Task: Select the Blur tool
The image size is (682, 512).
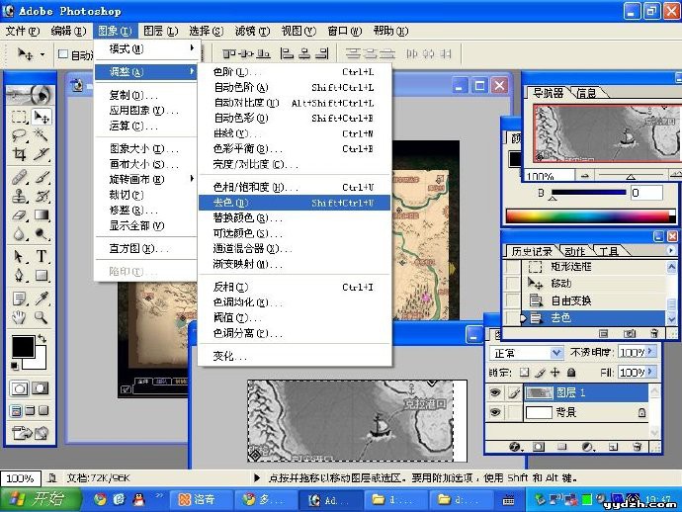Action: click(19, 234)
